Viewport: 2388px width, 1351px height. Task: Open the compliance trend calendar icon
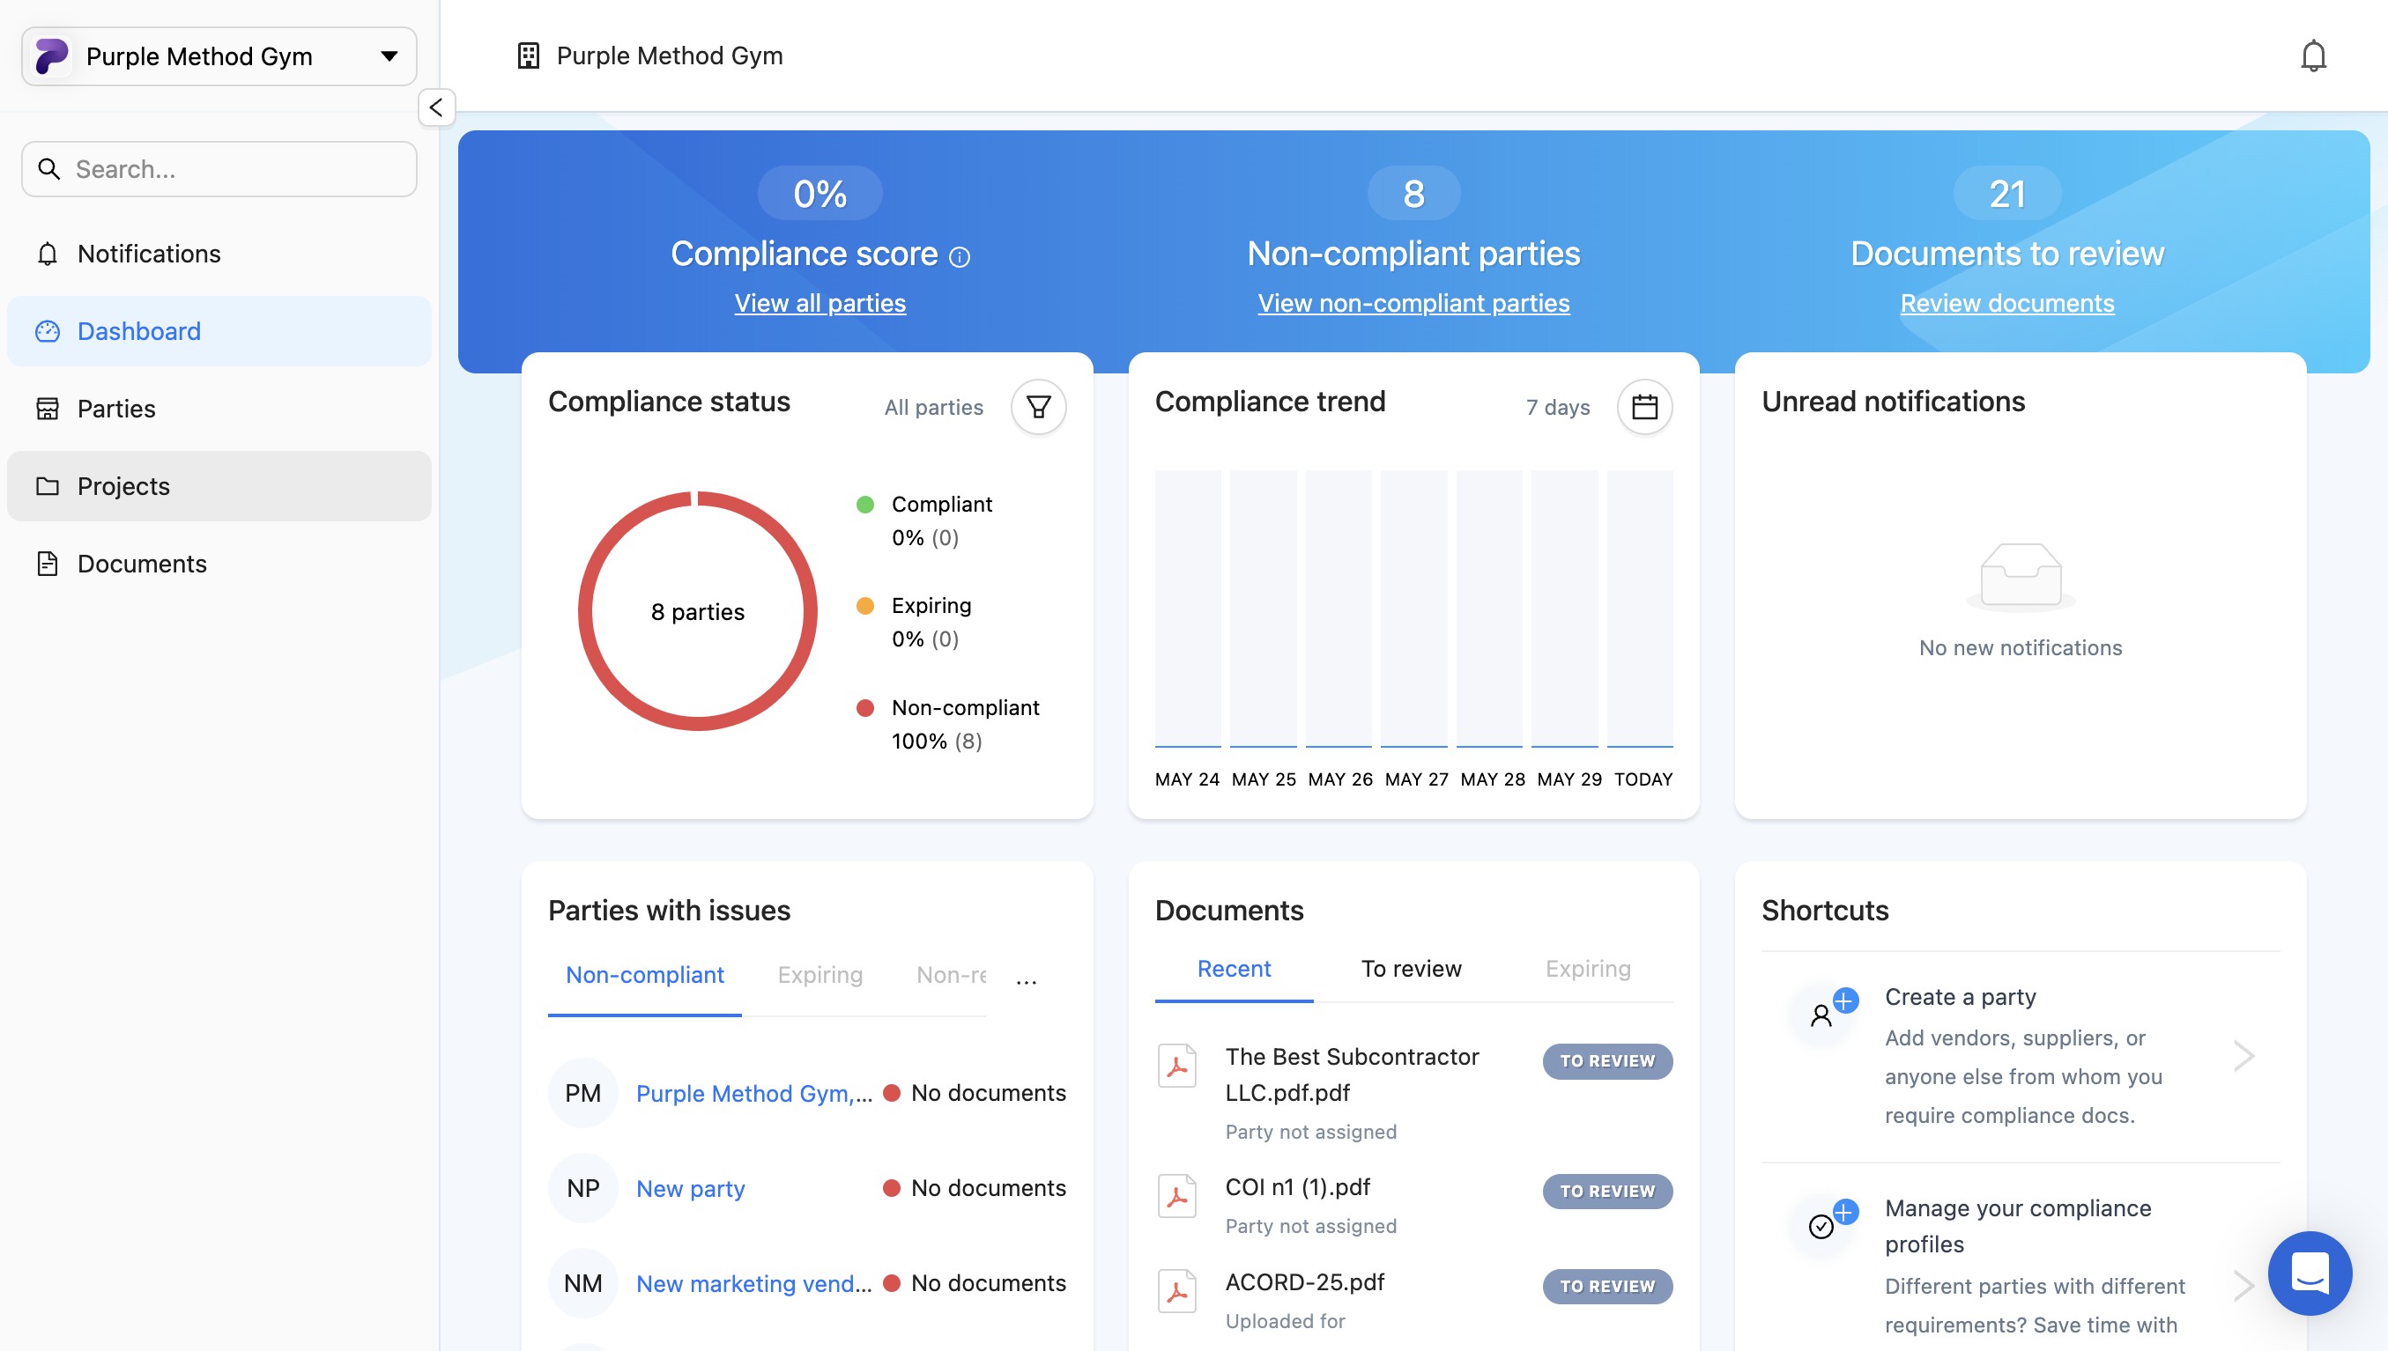[x=1643, y=406]
